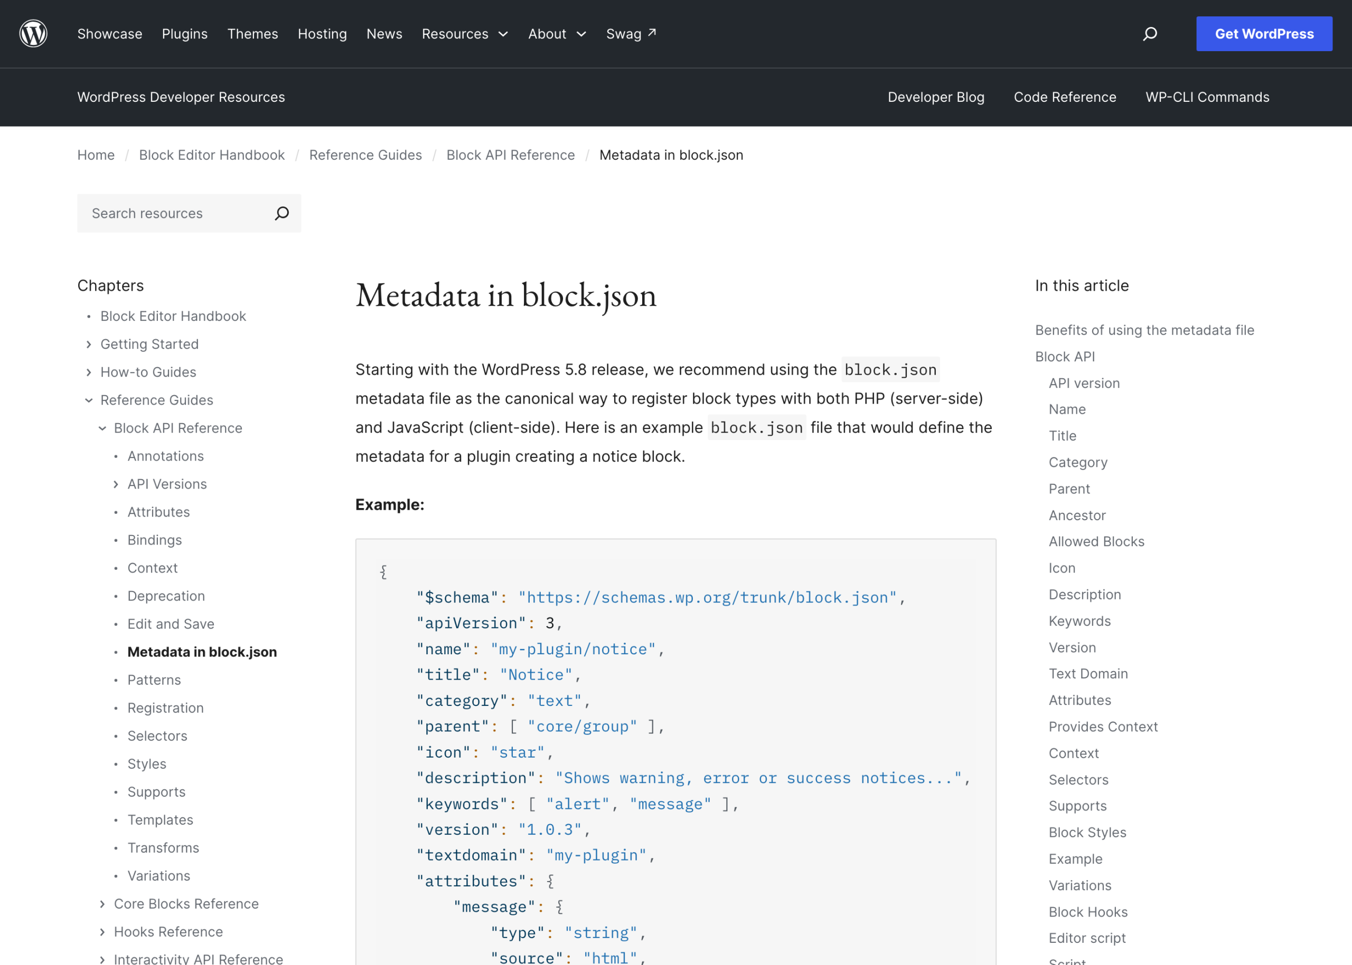The width and height of the screenshot is (1352, 965).
Task: Open Block Editor Handbook chapter link
Action: pos(173,316)
